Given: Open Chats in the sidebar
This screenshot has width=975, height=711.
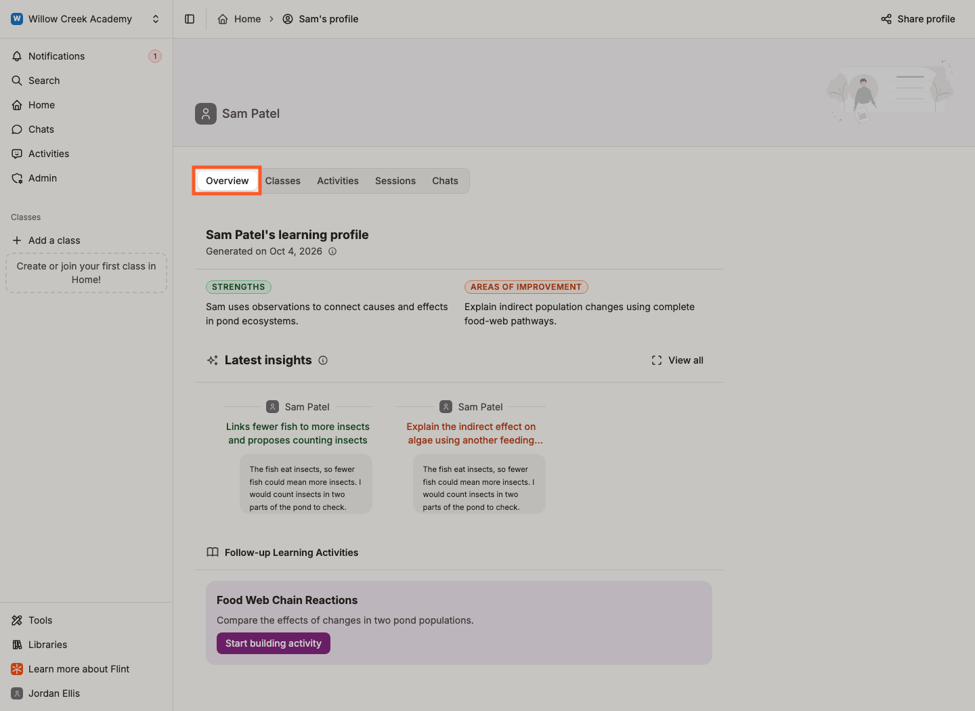Looking at the screenshot, I should [x=86, y=129].
